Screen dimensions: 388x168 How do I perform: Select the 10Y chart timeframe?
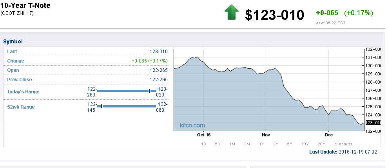pyautogui.click(x=305, y=144)
